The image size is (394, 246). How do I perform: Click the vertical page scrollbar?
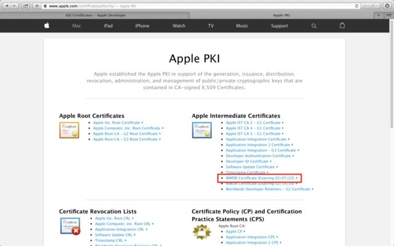click(x=392, y=75)
